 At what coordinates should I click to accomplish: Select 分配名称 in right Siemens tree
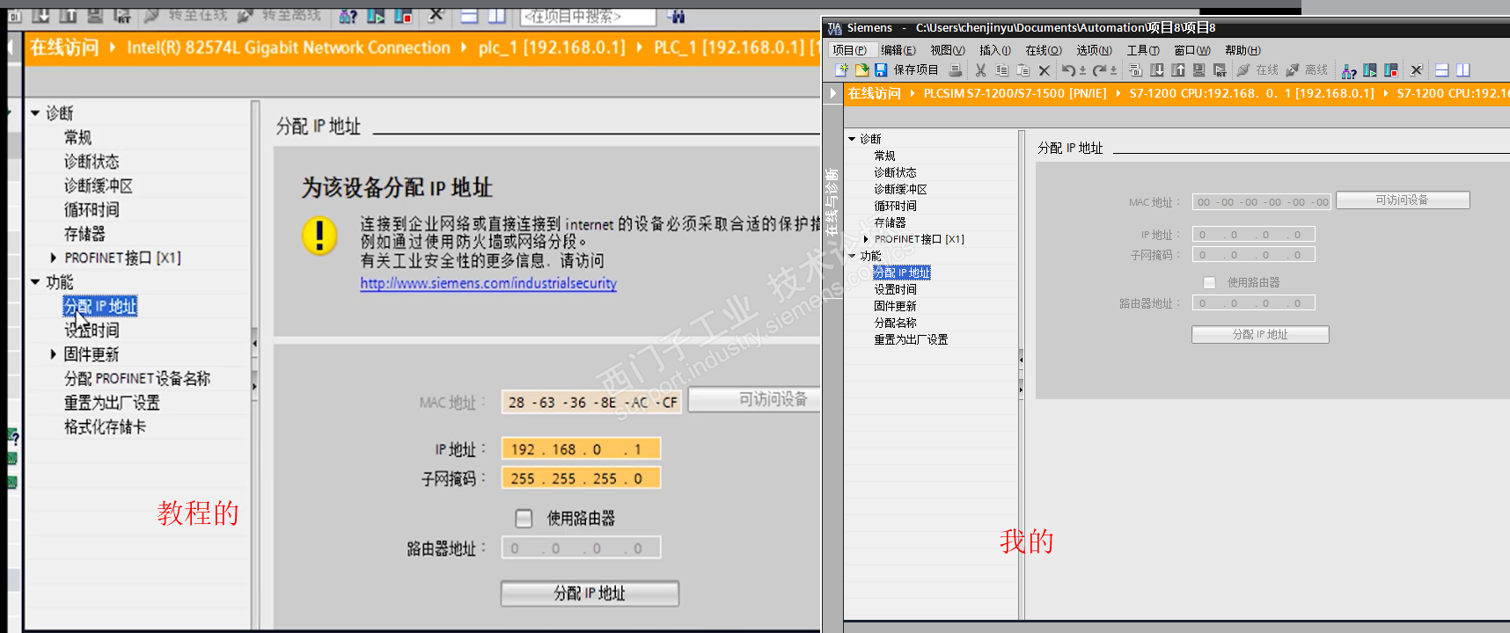click(x=896, y=323)
